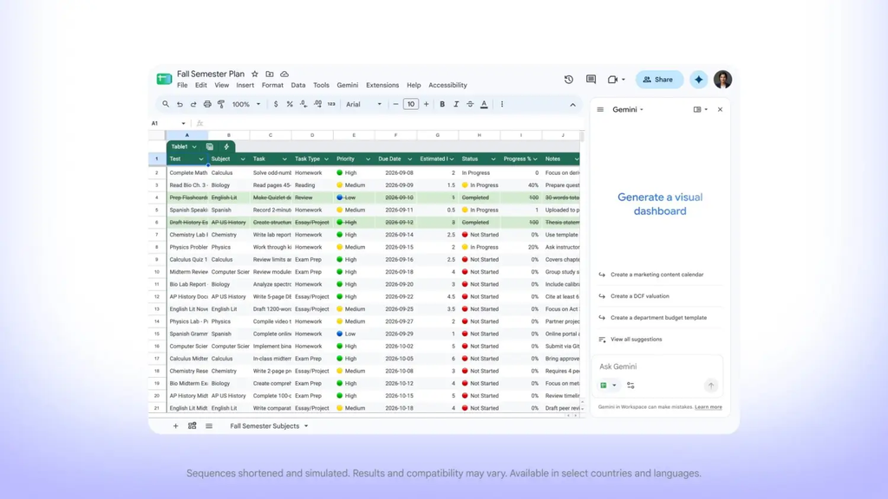This screenshot has height=499, width=888.
Task: Toggle bold formatting
Action: 442,104
